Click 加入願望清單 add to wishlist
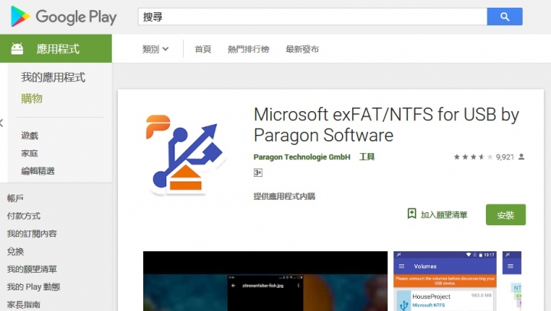The width and height of the screenshot is (551, 311). (x=444, y=214)
